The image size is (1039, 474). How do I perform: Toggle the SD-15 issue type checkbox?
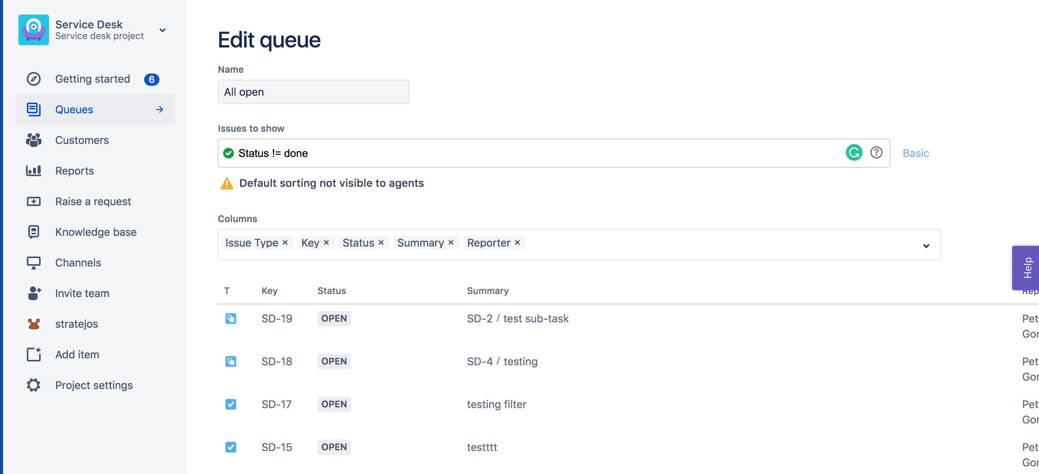(x=230, y=447)
